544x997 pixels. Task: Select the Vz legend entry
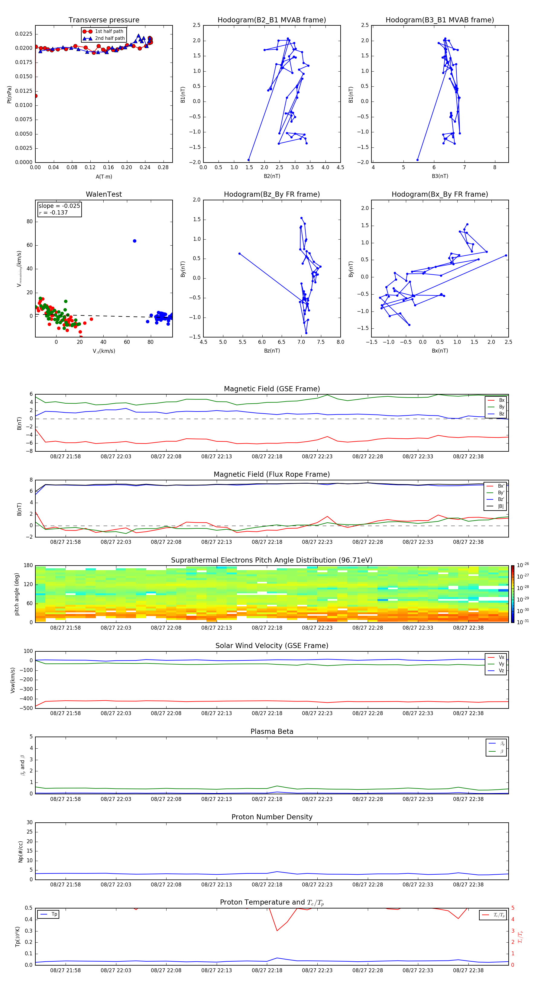click(496, 671)
